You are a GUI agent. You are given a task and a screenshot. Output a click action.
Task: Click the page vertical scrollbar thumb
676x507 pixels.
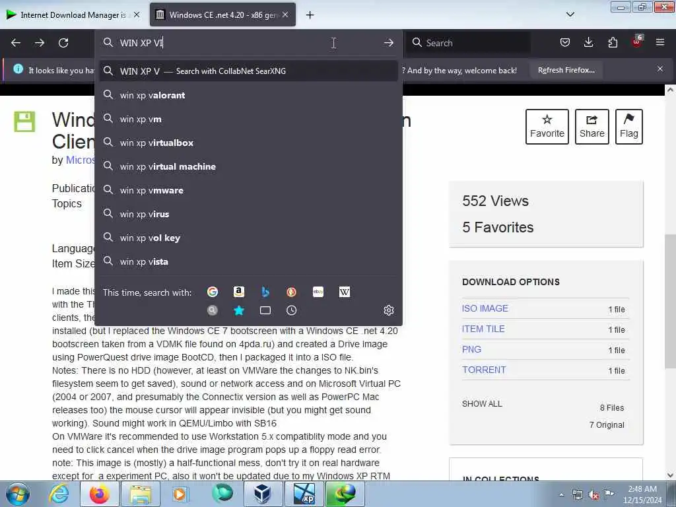(670, 301)
